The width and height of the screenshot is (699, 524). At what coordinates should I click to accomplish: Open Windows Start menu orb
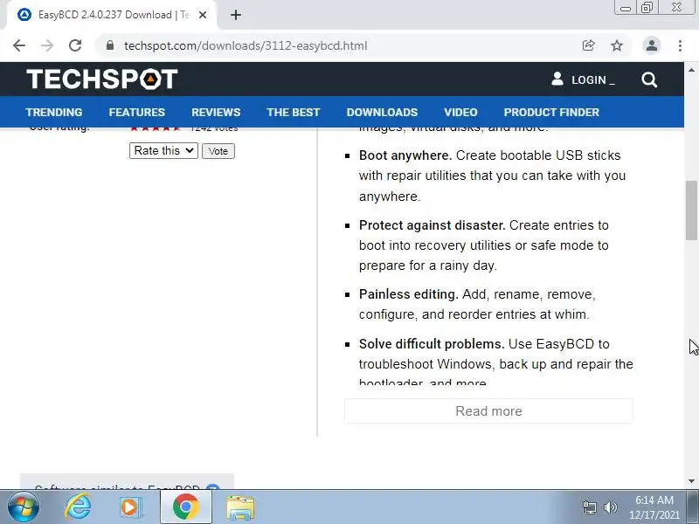(x=24, y=507)
